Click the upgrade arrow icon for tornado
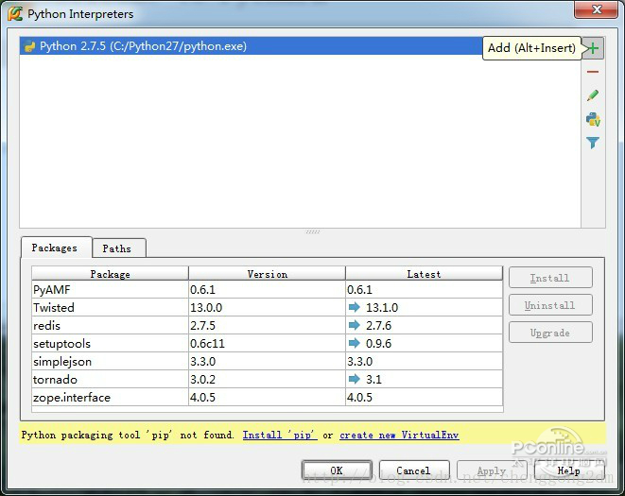 coord(354,379)
